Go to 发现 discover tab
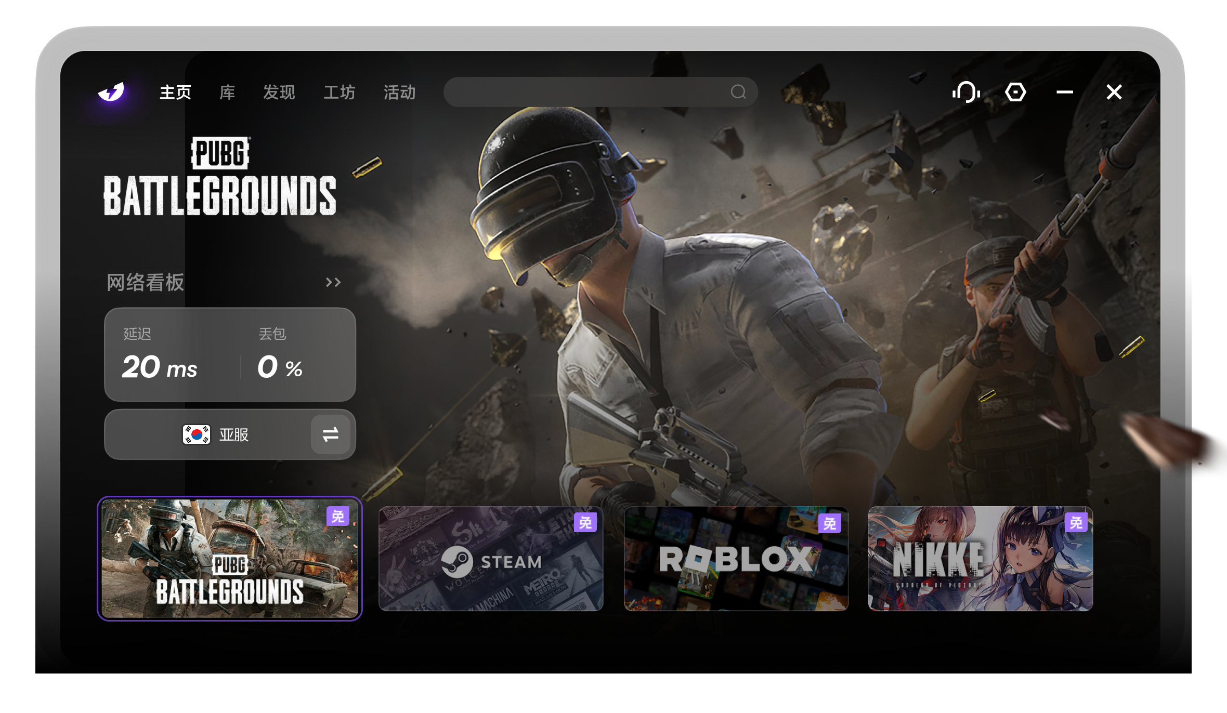 pos(279,93)
